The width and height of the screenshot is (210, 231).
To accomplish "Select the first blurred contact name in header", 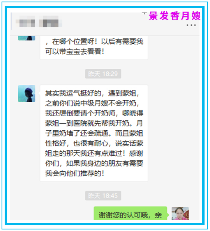I will point(25,22).
